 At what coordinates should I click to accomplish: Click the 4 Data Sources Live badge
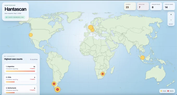[x=15, y=17]
